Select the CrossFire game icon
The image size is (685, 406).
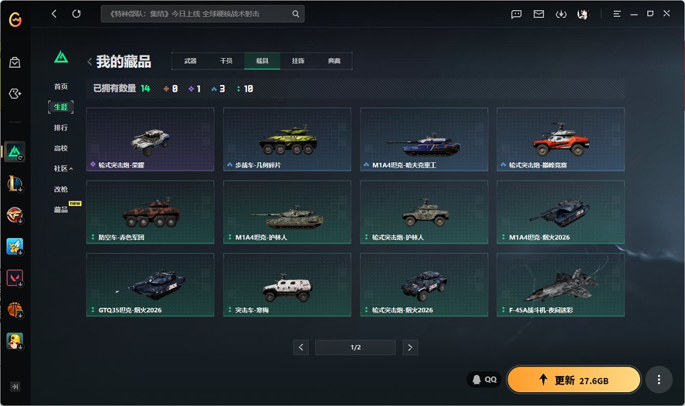(15, 215)
